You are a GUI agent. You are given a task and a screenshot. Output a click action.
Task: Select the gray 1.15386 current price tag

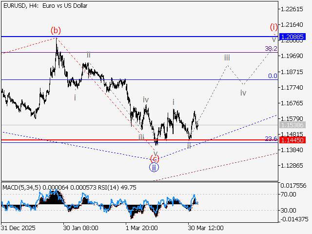tap(292, 125)
